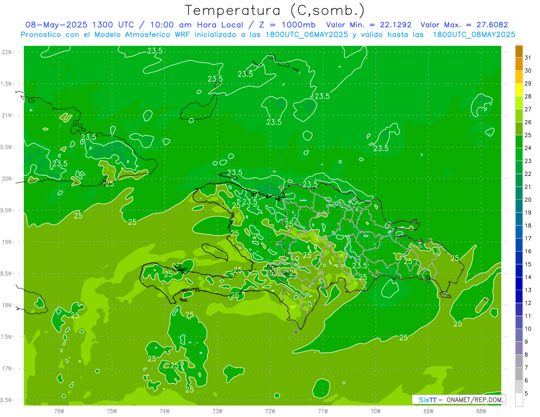Screen dimensions: 540x417
Task: Click the longitude axis label "76W"
Action: pos(59,411)
